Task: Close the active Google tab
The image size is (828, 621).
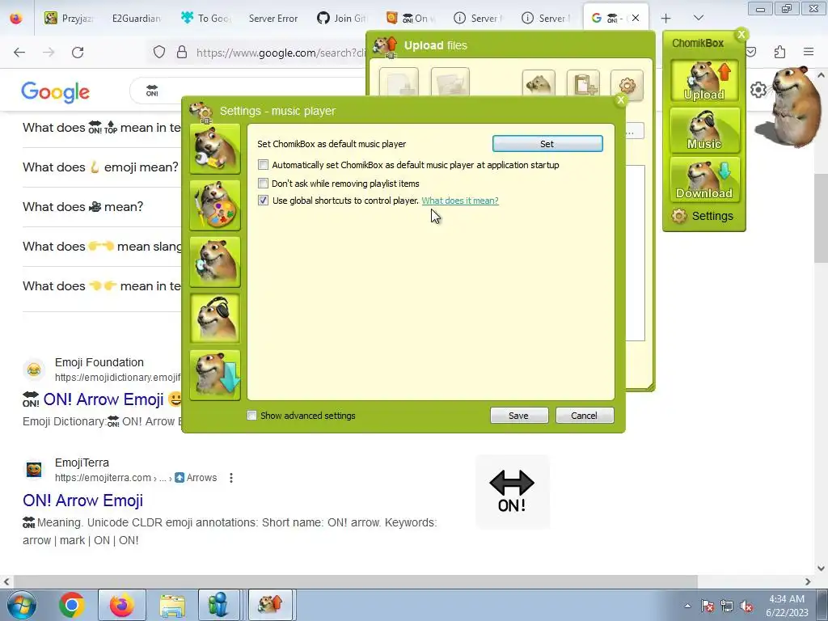Action: tap(636, 18)
